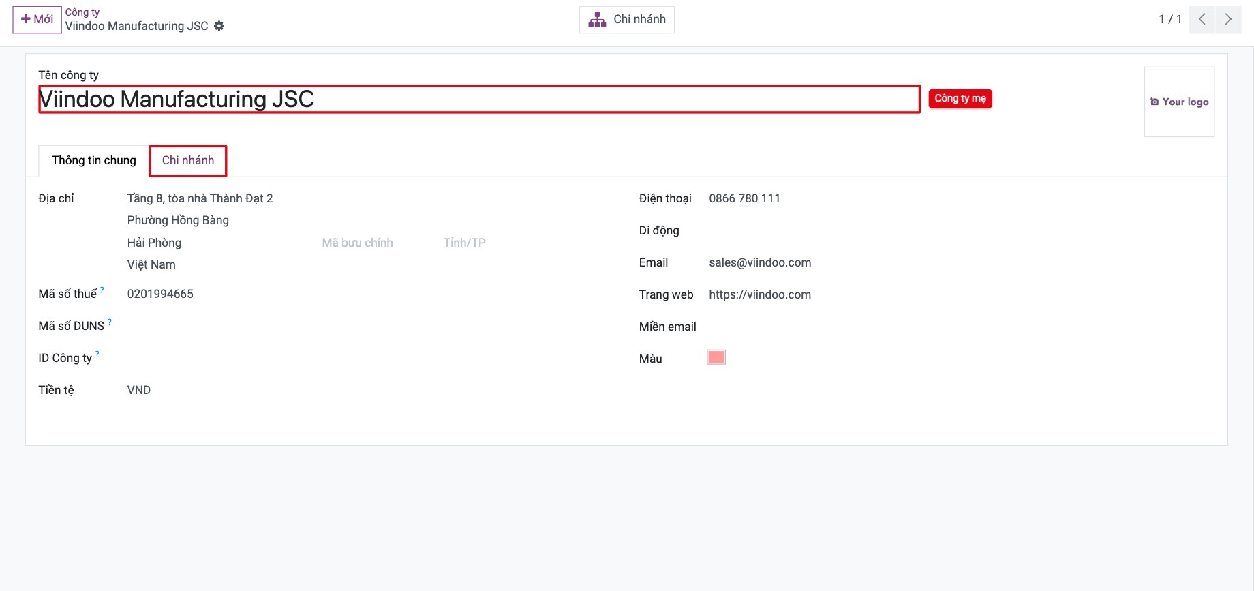
Task: Click the Công ty mẹ red tag
Action: point(960,99)
